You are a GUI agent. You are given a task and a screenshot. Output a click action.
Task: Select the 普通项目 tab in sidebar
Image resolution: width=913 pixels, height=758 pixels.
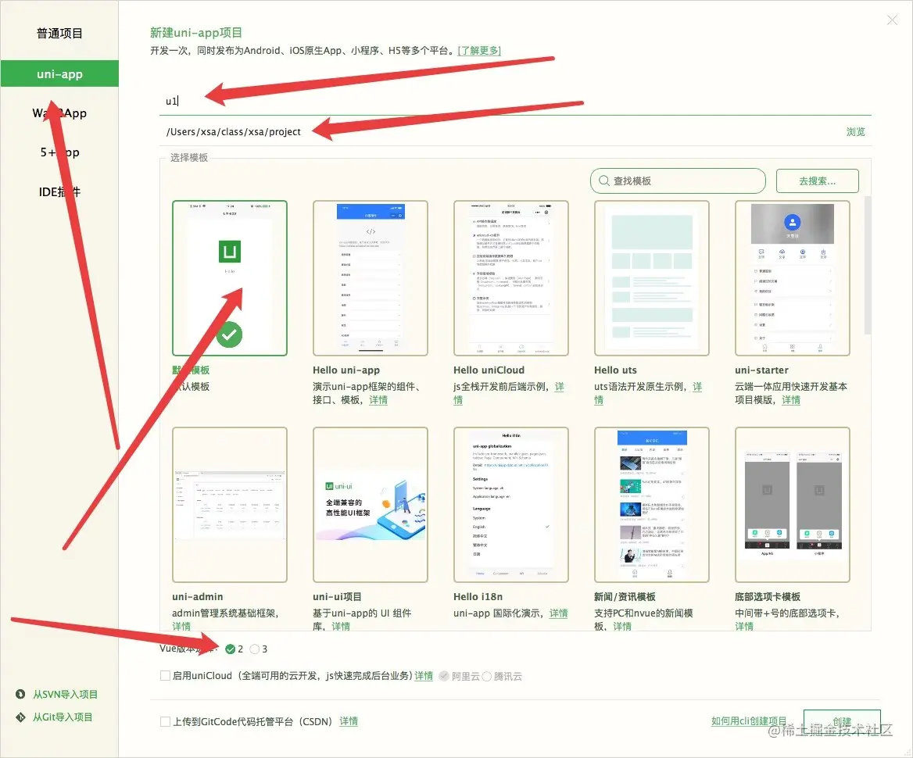point(59,33)
